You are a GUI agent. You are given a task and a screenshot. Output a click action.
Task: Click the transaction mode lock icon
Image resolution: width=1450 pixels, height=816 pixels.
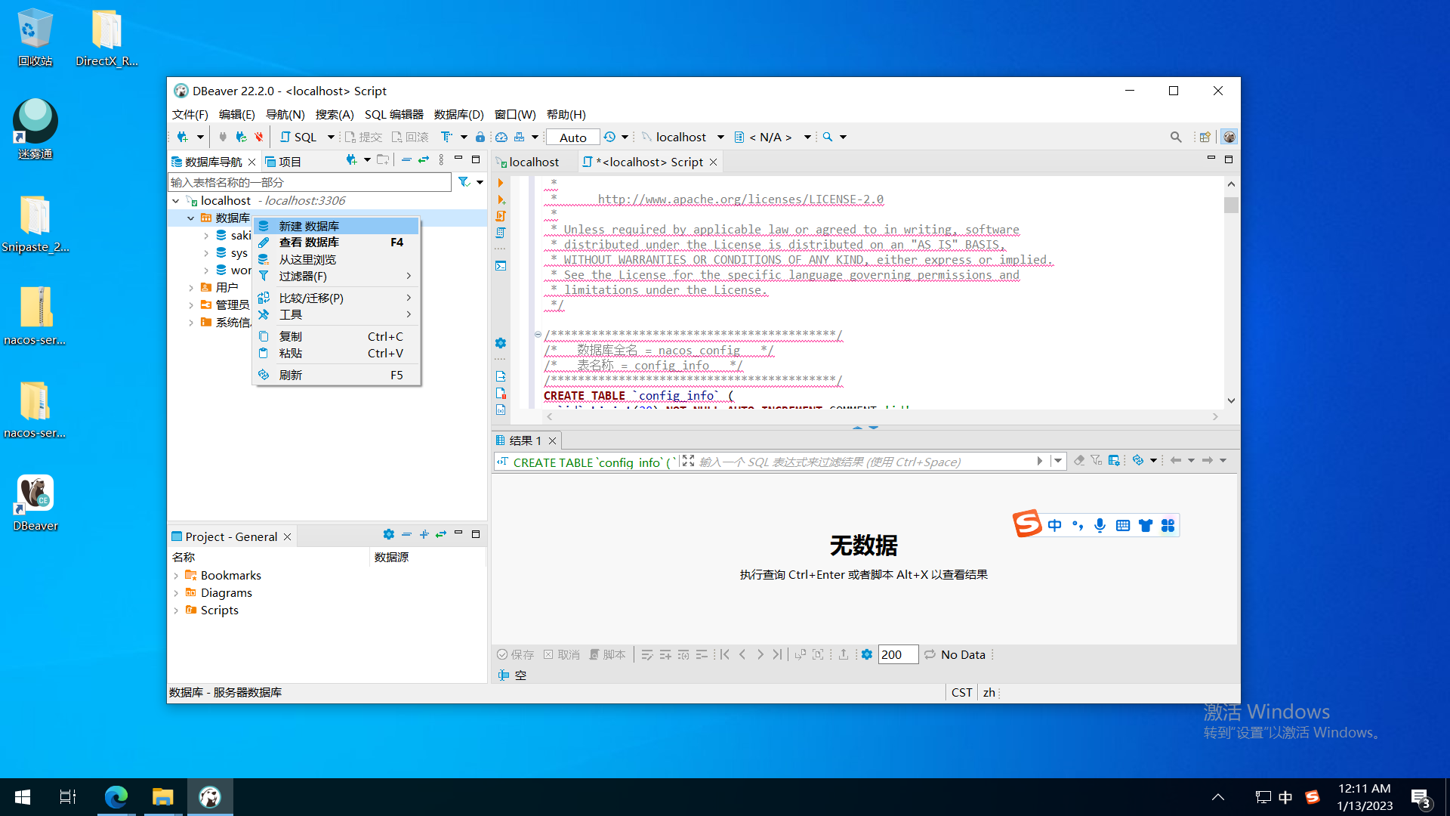coord(480,137)
